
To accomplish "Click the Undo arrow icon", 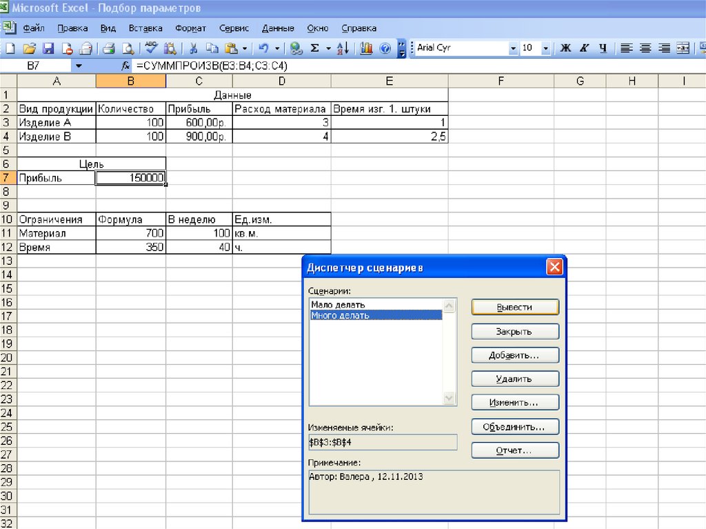I will 263,48.
